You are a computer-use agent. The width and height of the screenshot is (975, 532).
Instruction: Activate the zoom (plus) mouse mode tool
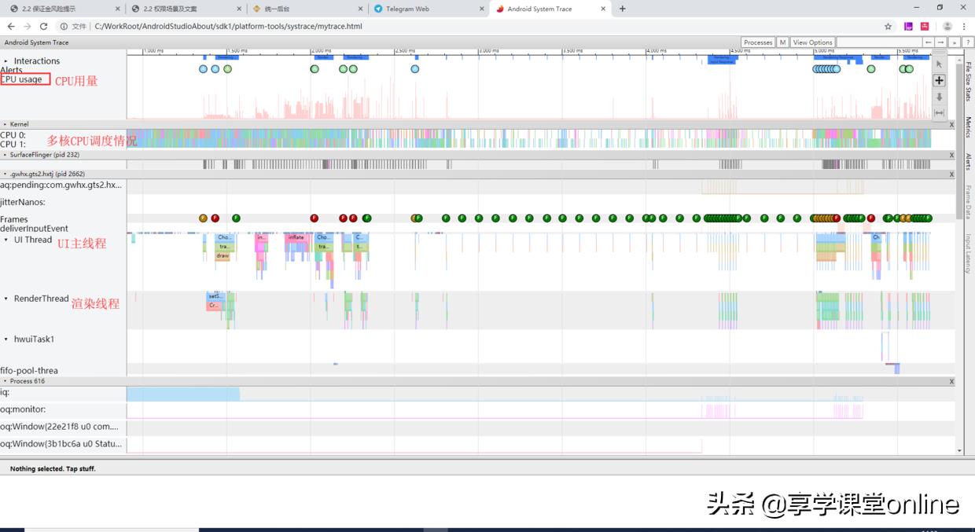(939, 80)
